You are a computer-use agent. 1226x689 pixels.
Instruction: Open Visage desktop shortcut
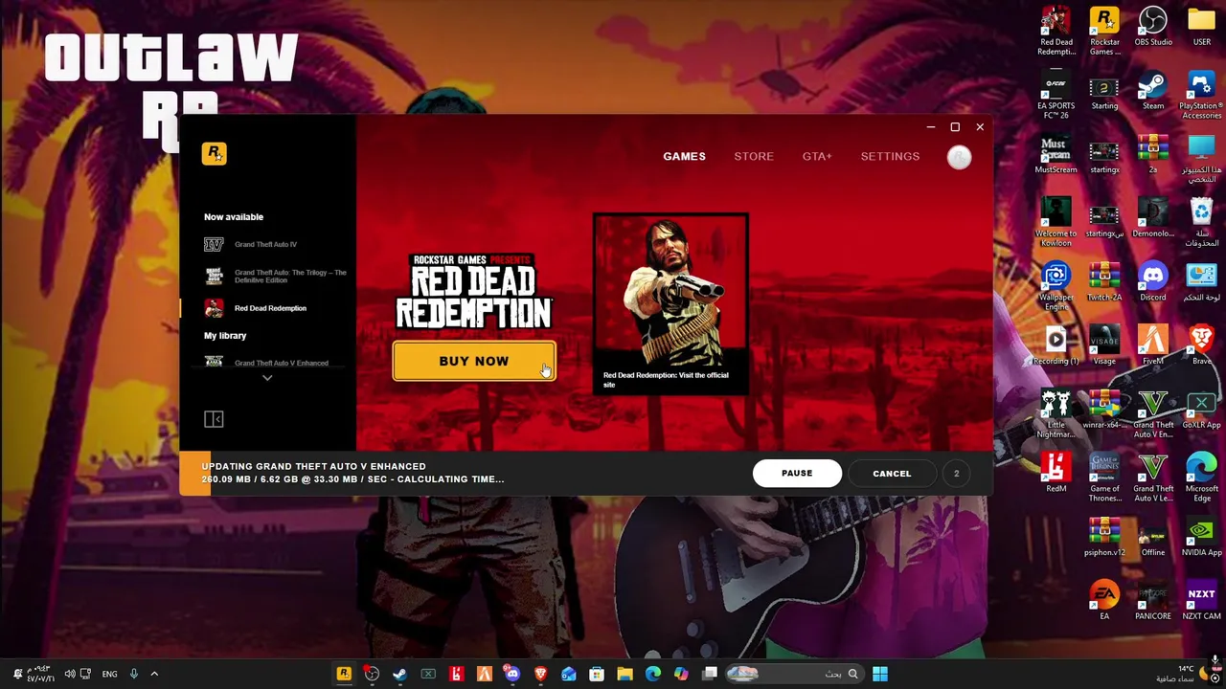pos(1104,345)
